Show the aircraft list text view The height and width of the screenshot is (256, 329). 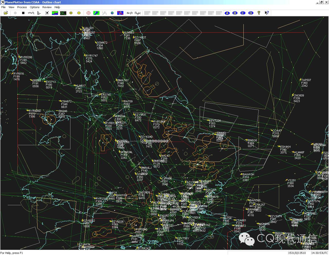39,13
